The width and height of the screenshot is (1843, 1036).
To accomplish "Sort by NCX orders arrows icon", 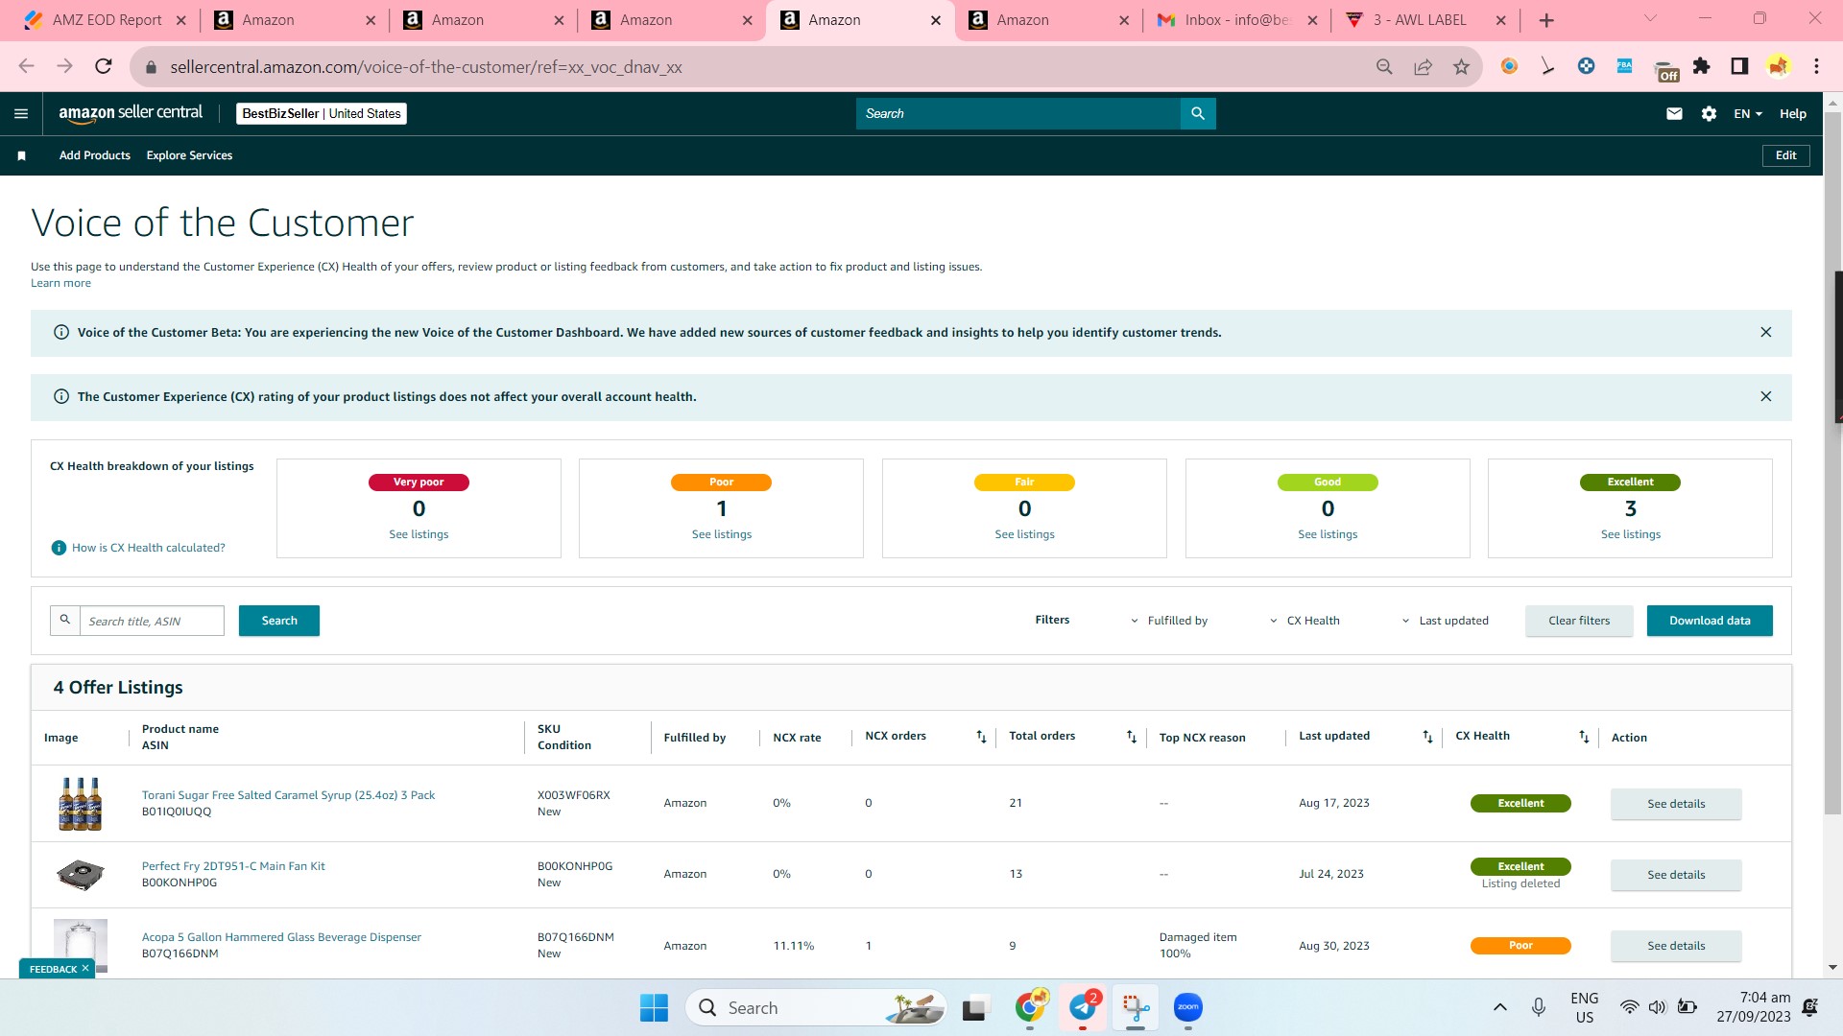I will 981,737.
